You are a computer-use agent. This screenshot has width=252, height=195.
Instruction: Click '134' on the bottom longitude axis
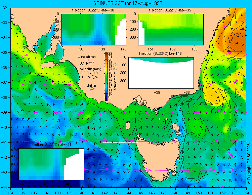tap(10, 193)
